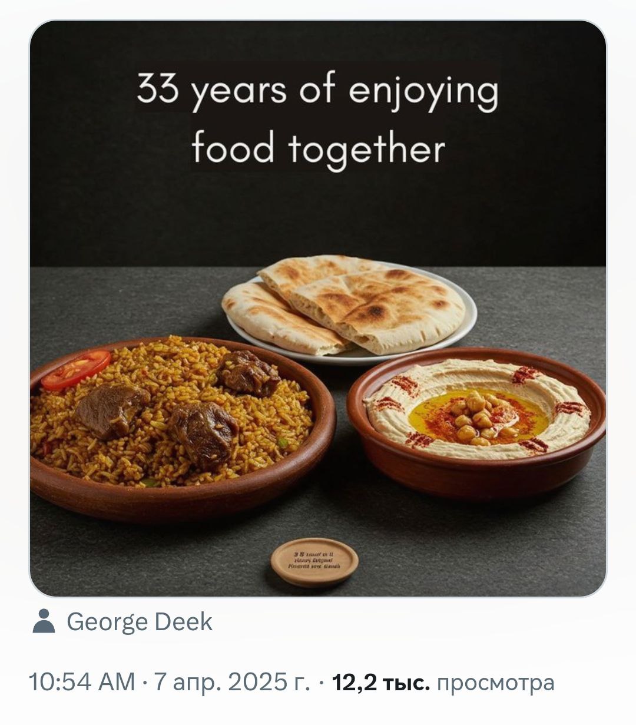Screen dimensions: 636x725
Task: Click the bold 12,2 тыс. count
Action: tap(381, 683)
